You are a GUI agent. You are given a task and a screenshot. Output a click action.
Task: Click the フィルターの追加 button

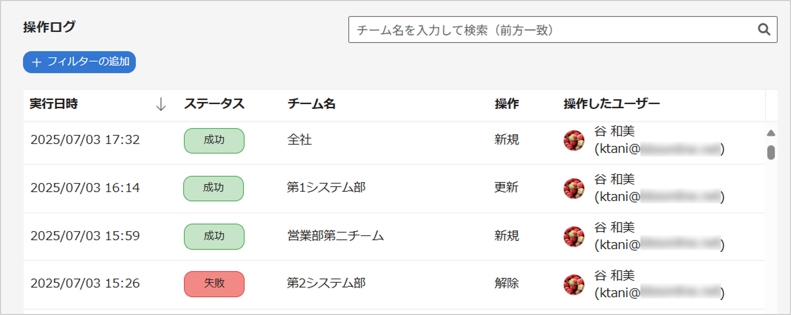79,62
